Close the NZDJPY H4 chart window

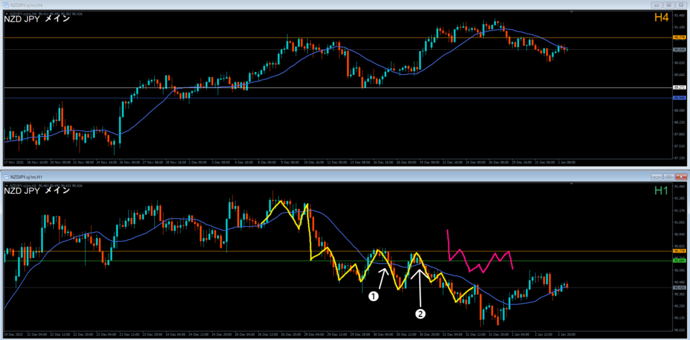(x=680, y=5)
